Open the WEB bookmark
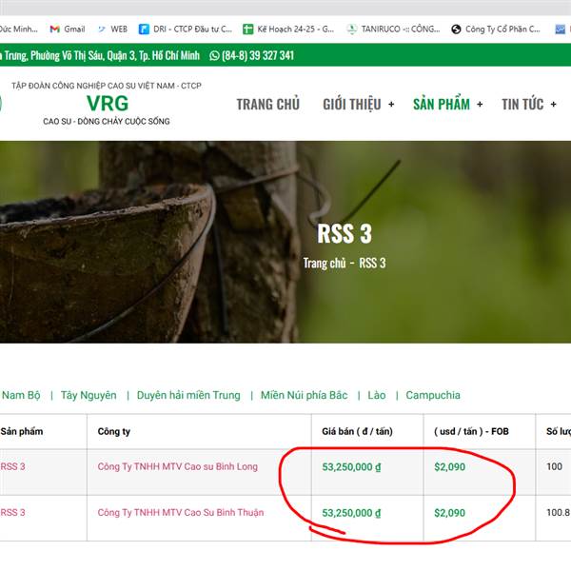Image resolution: width=571 pixels, height=571 pixels. [x=112, y=30]
